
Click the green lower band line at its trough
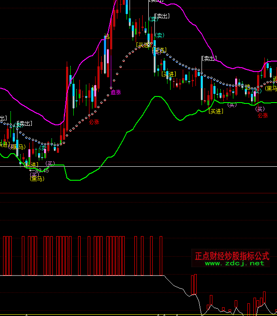pyautogui.click(x=76, y=179)
